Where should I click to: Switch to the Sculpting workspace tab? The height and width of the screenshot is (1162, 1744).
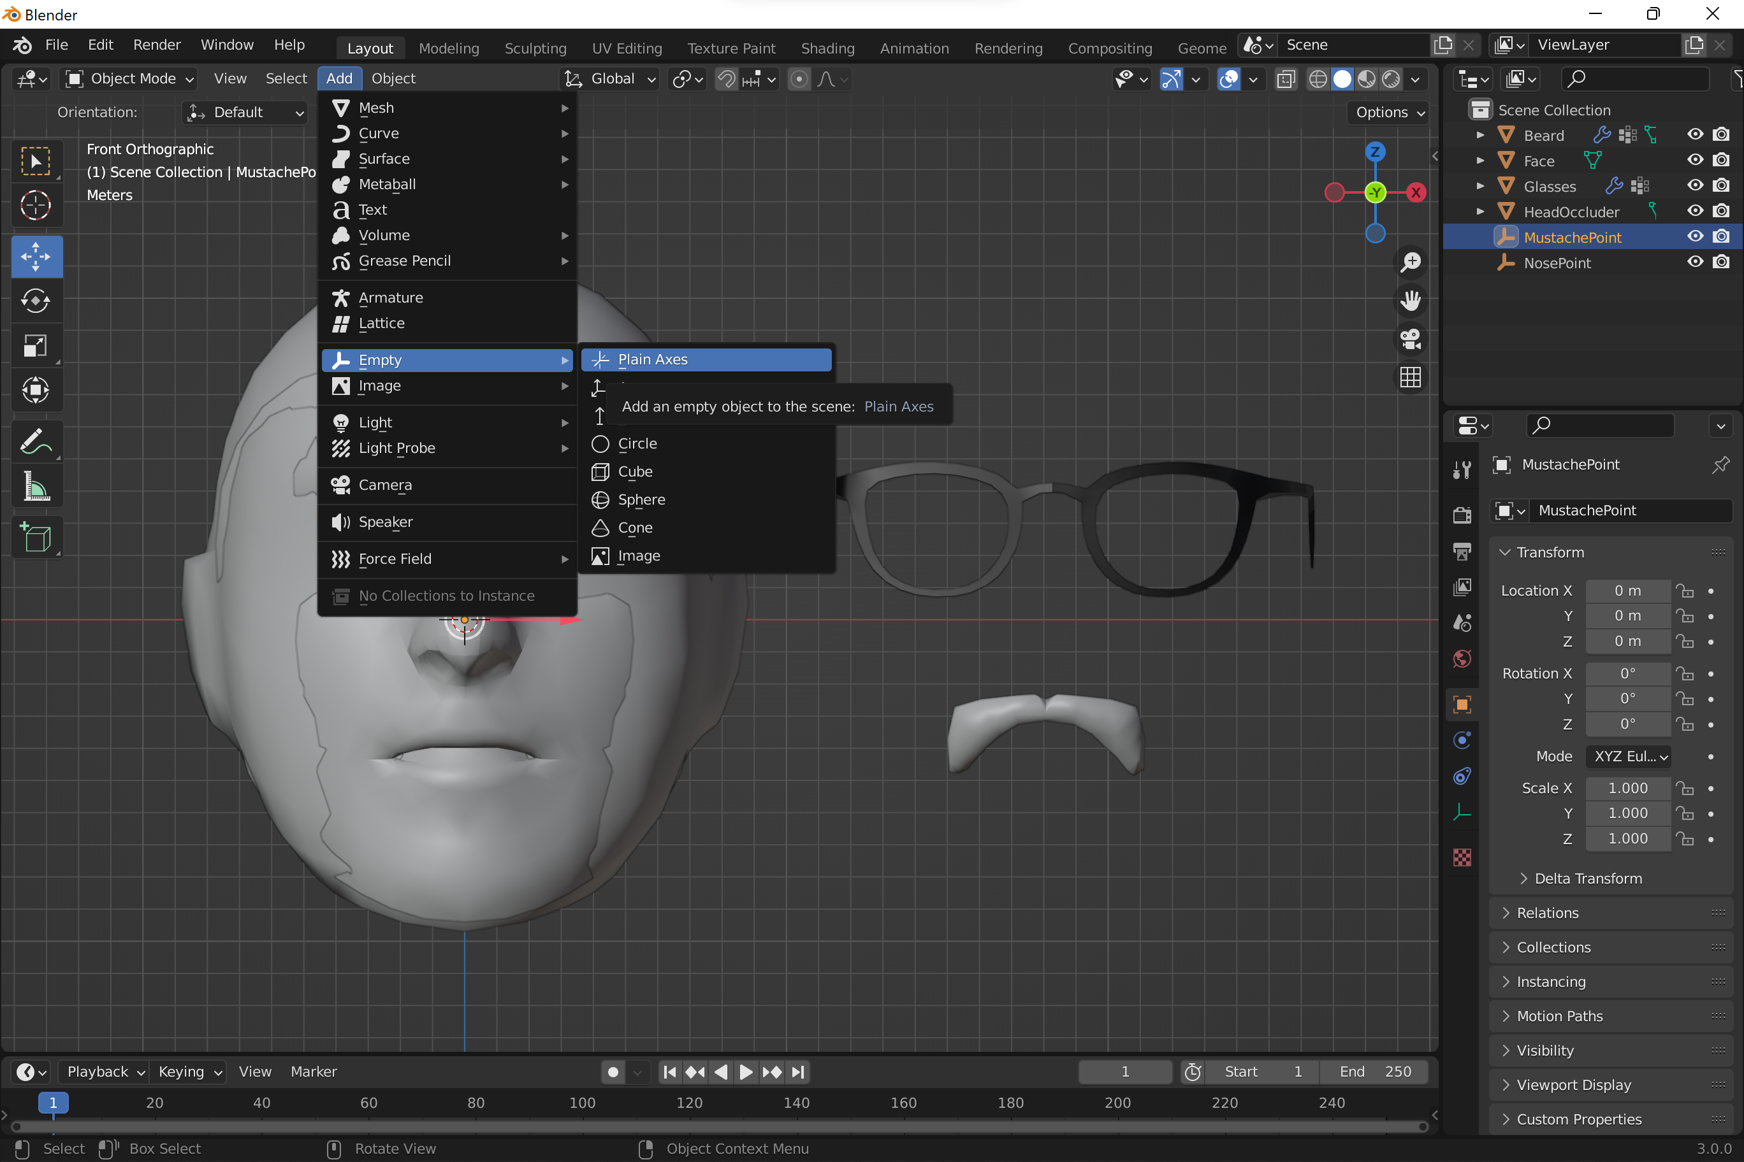[x=535, y=48]
